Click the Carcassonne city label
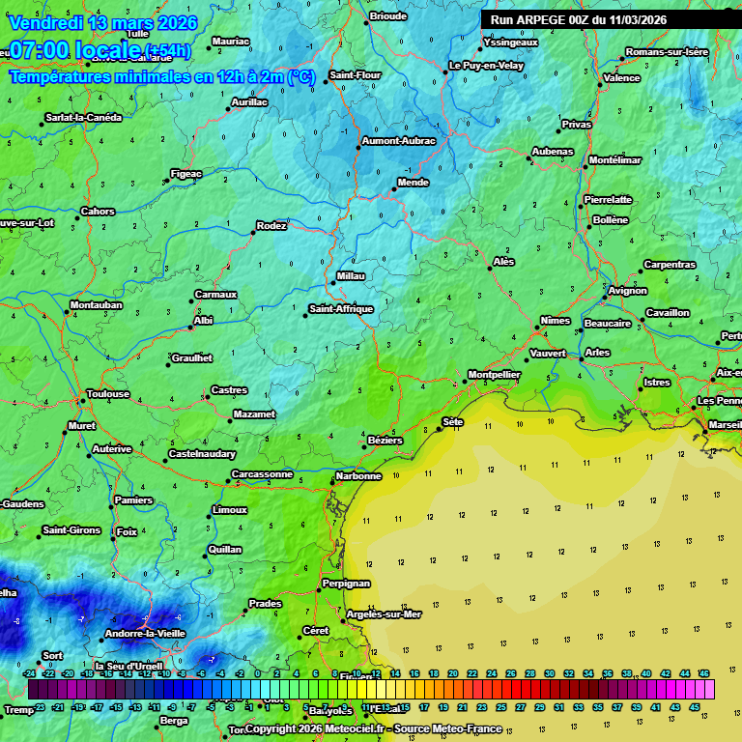 (262, 474)
